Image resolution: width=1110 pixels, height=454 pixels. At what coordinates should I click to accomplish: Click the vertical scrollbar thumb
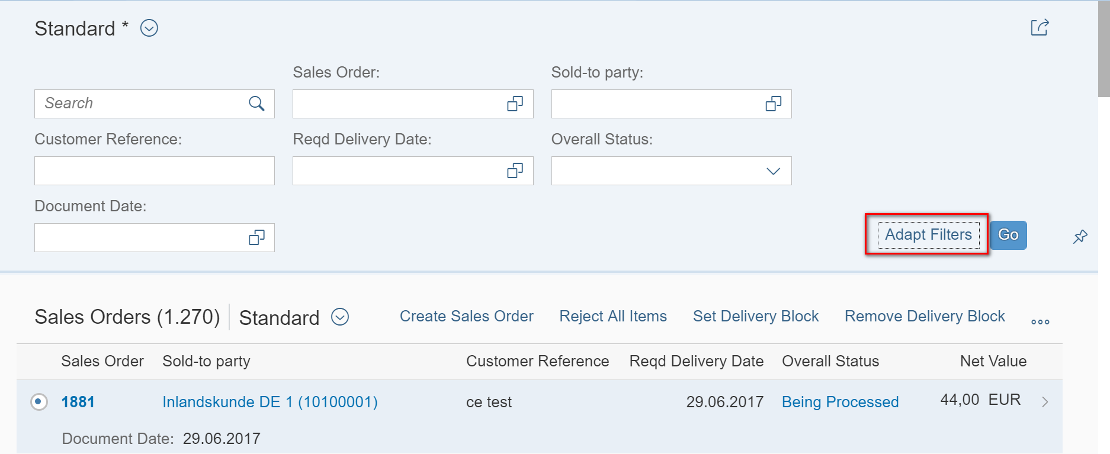[x=1104, y=49]
